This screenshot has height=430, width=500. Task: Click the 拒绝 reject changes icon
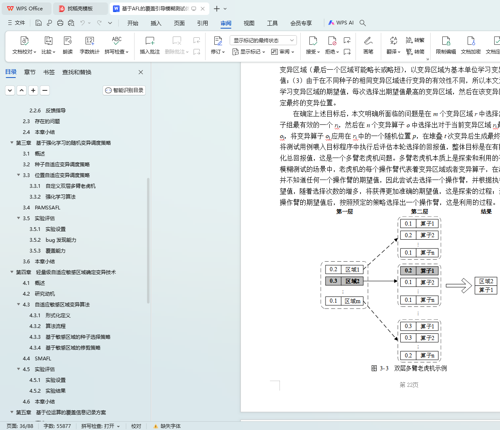[x=332, y=41]
